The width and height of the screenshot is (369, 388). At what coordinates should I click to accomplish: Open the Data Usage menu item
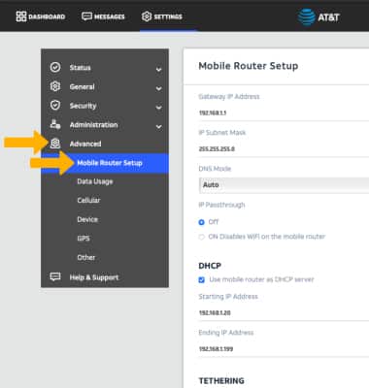point(95,181)
